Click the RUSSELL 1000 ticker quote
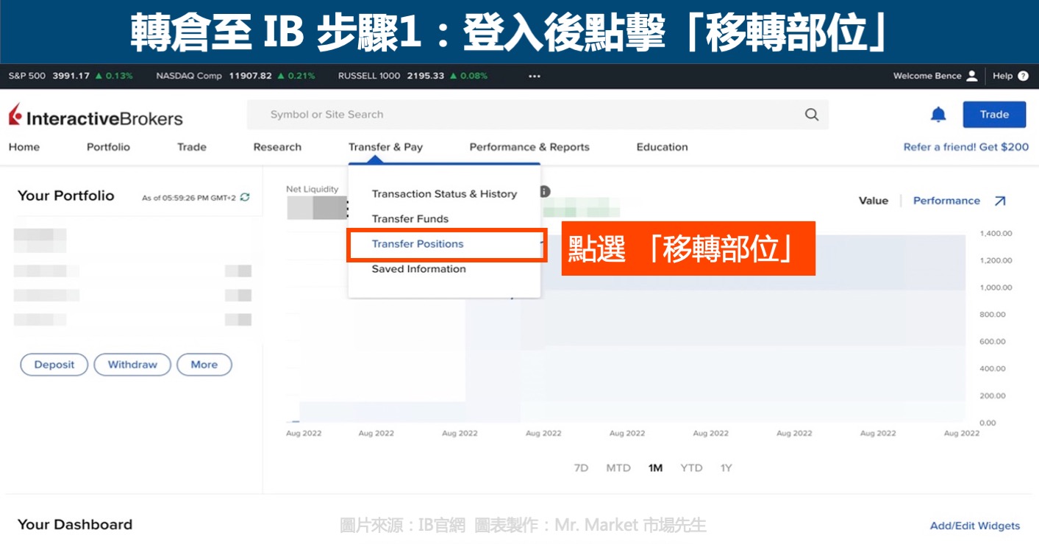 413,76
